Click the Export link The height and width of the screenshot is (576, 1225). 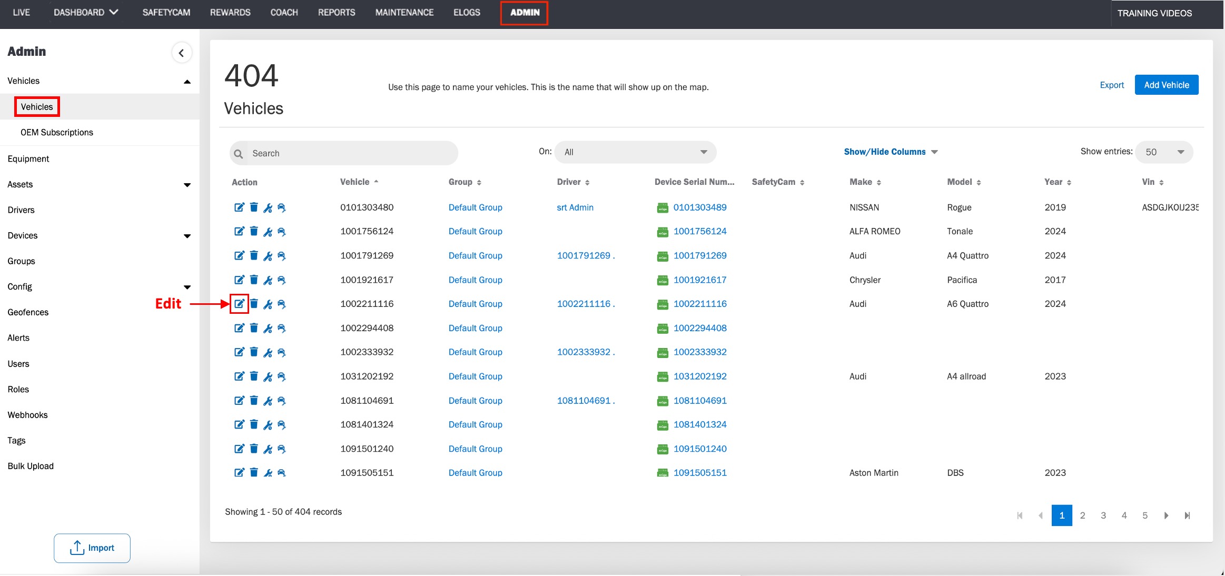pos(1112,85)
